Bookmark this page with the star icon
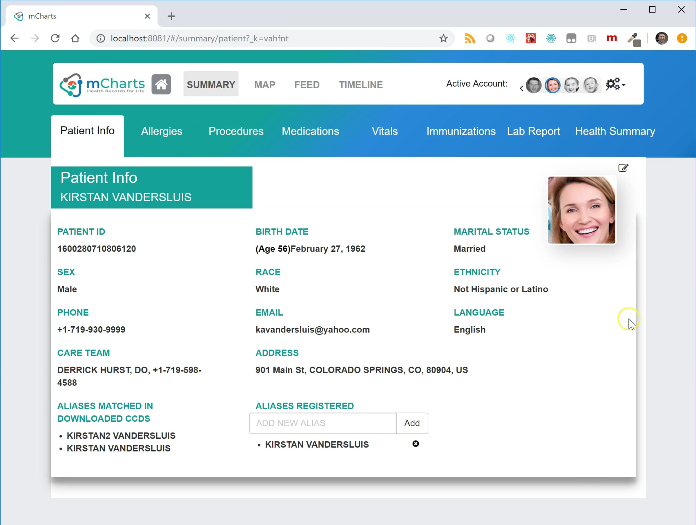This screenshot has width=696, height=525. [x=443, y=38]
